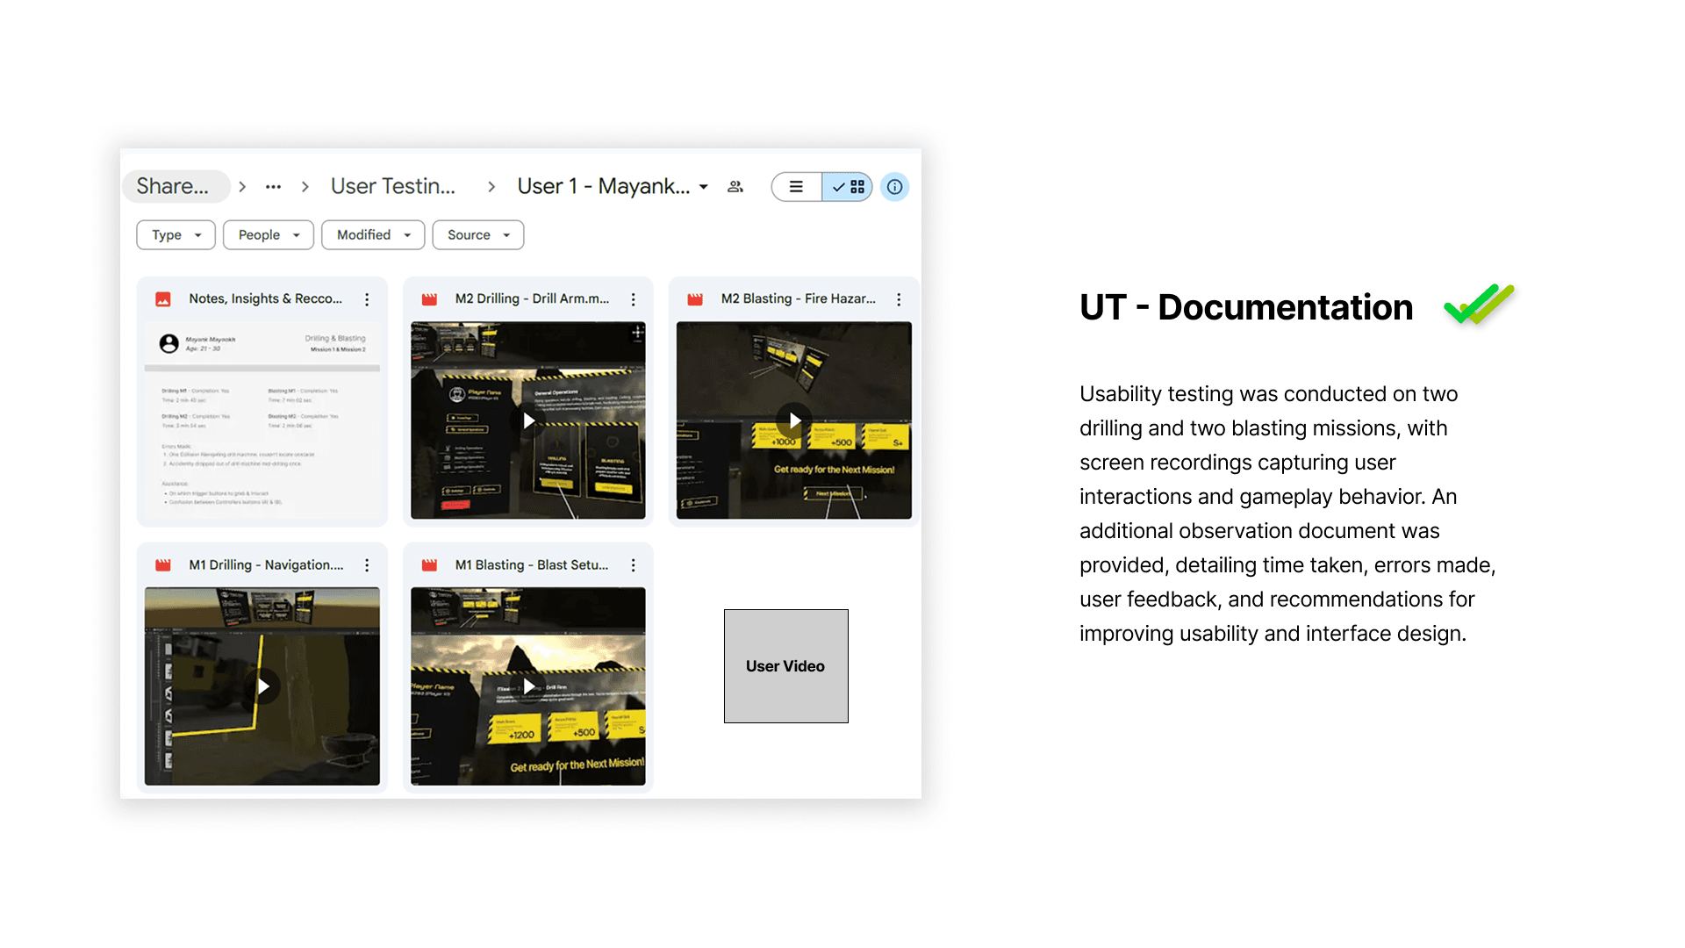
Task: Expand the People filter dropdown
Action: 268,235
